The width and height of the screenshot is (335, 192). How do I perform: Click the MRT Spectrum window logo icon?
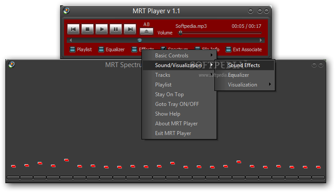[11, 64]
